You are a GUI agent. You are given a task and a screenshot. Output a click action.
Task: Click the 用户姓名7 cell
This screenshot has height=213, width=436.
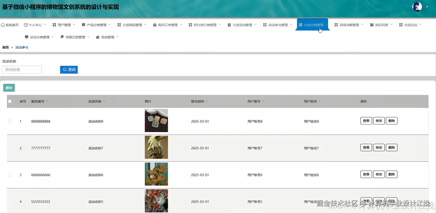tap(311, 148)
